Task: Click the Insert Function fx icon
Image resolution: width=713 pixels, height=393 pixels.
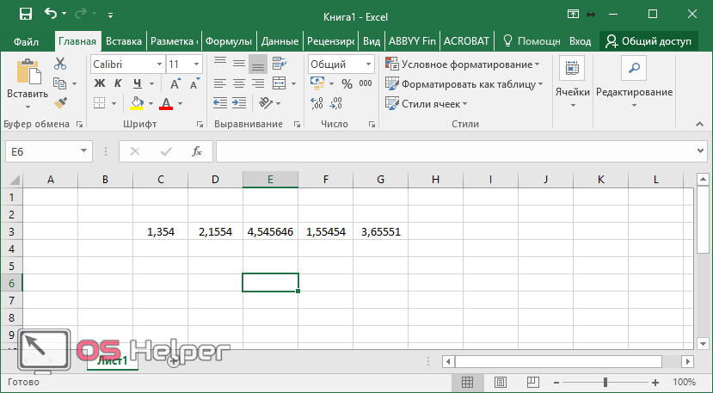Action: point(196,151)
